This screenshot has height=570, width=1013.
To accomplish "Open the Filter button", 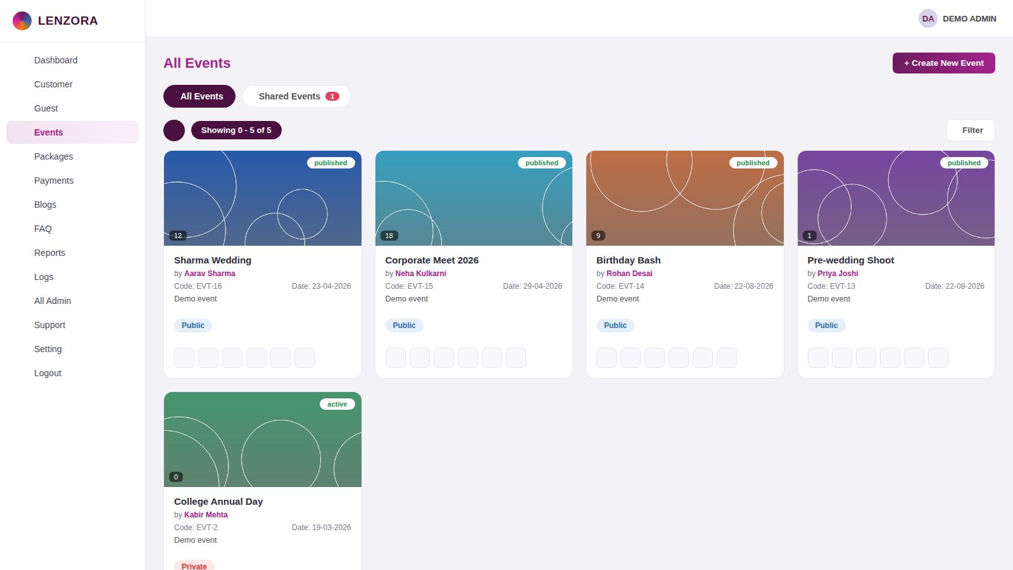I will tap(971, 130).
